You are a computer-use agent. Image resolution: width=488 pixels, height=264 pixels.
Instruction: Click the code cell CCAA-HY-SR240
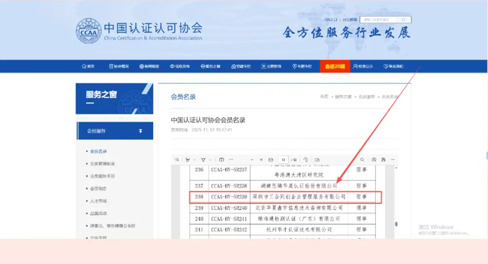pos(229,208)
